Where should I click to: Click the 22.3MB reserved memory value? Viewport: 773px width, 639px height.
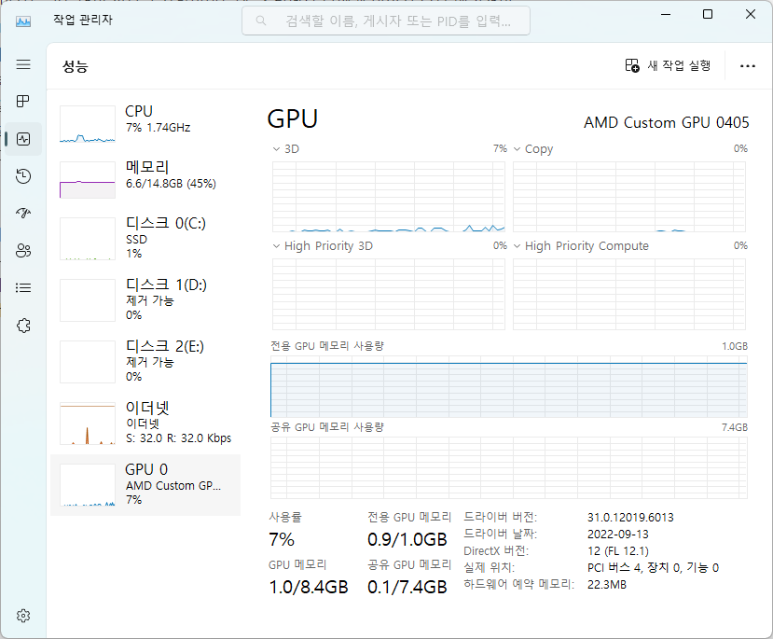click(x=606, y=585)
